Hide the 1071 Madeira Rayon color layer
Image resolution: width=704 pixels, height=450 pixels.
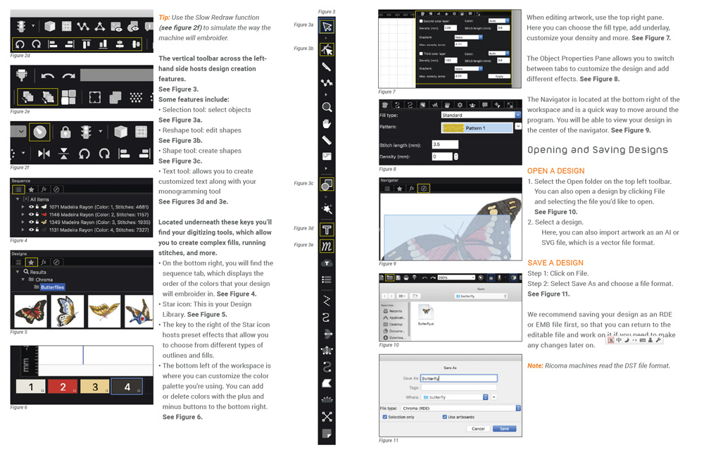pyautogui.click(x=31, y=207)
